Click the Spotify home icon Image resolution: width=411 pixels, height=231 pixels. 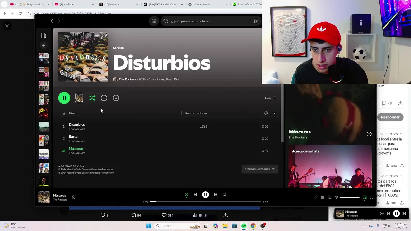click(x=154, y=21)
